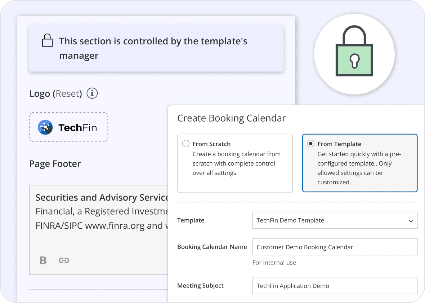Click the 'For internal use' hint text
The image size is (425, 303).
point(274,263)
